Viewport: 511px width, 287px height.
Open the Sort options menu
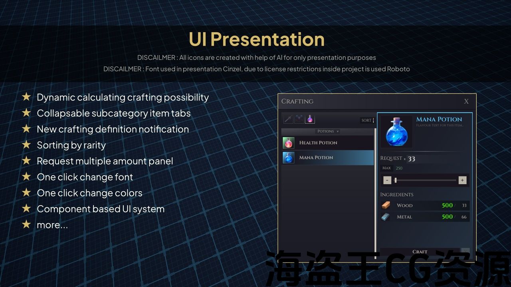(x=368, y=120)
